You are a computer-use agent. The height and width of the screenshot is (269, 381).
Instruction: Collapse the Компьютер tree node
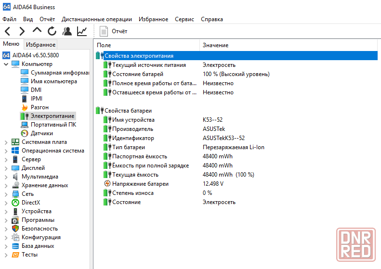(6, 64)
